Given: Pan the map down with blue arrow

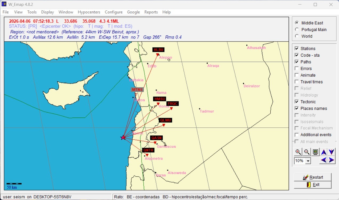Looking at the screenshot, I should (x=331, y=152).
